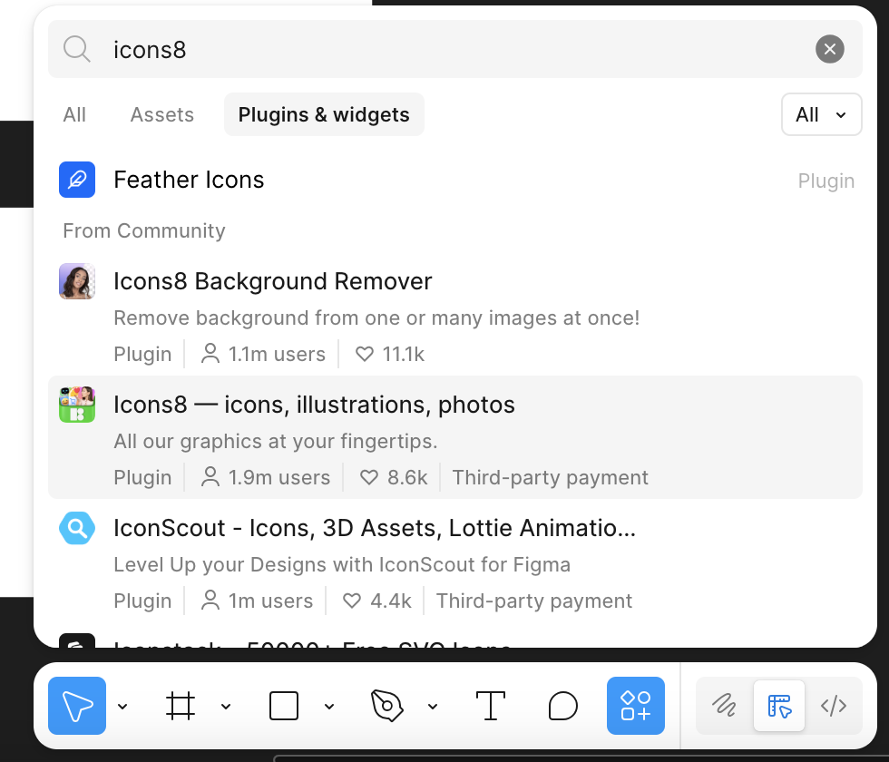The height and width of the screenshot is (762, 889).
Task: Click Remove background description text
Action: pos(376,318)
